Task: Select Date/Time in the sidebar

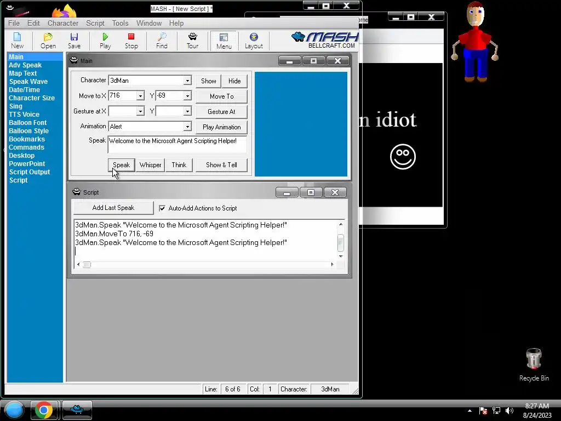Action: pos(24,90)
